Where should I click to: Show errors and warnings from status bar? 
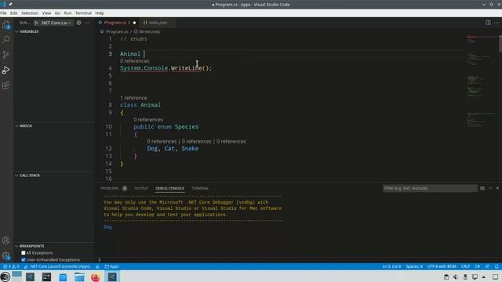click(11, 266)
